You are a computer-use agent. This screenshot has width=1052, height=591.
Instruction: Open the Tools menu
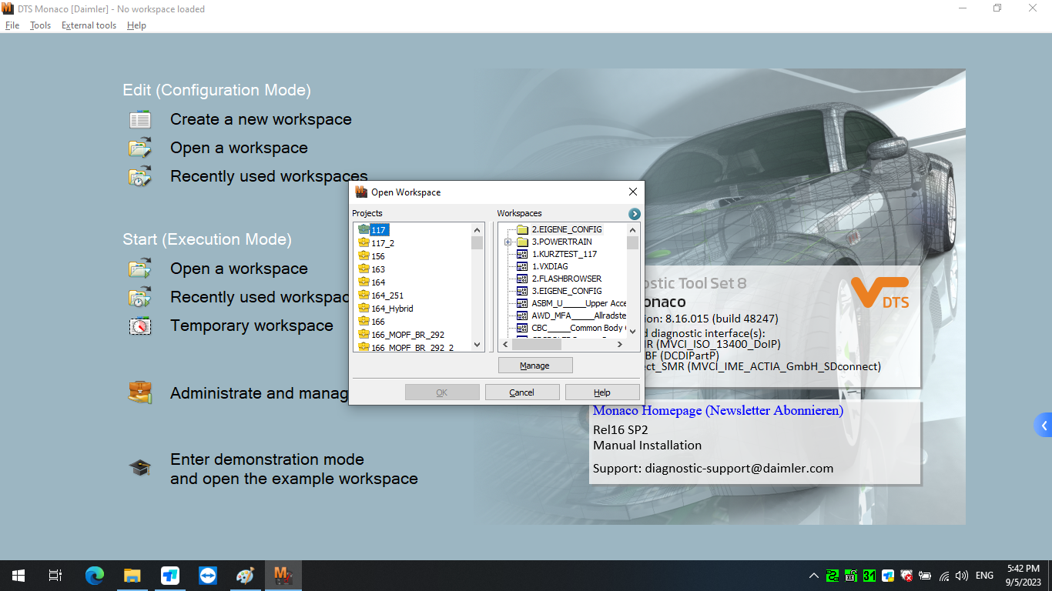pos(39,25)
